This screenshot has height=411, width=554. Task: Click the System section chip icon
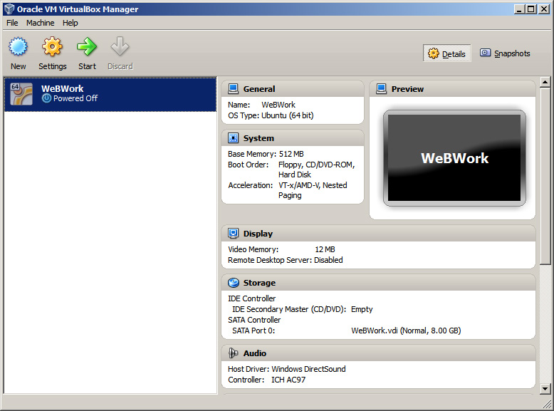(x=233, y=137)
